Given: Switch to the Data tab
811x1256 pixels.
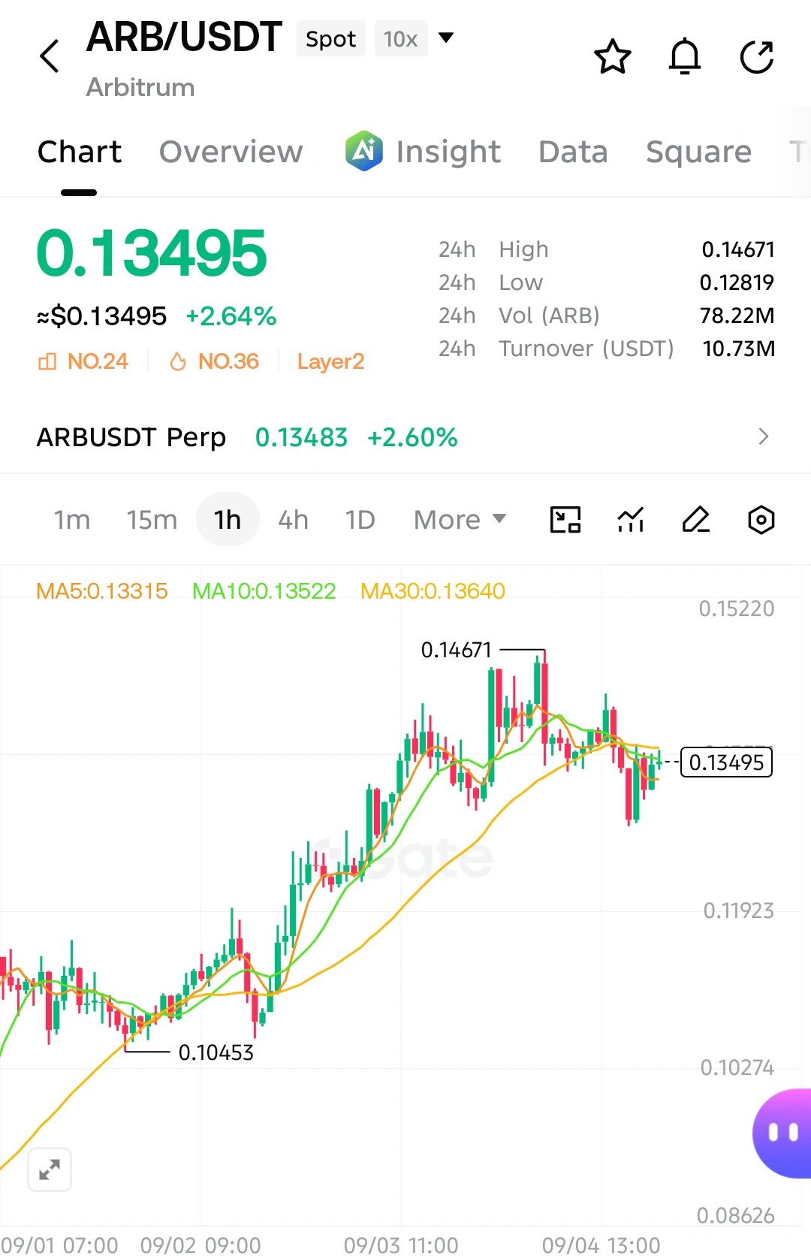Looking at the screenshot, I should coord(573,152).
